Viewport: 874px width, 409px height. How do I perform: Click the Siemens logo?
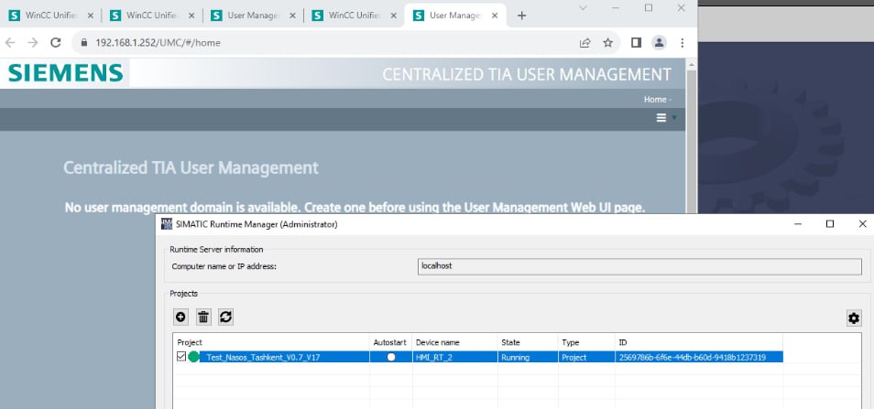coord(66,73)
